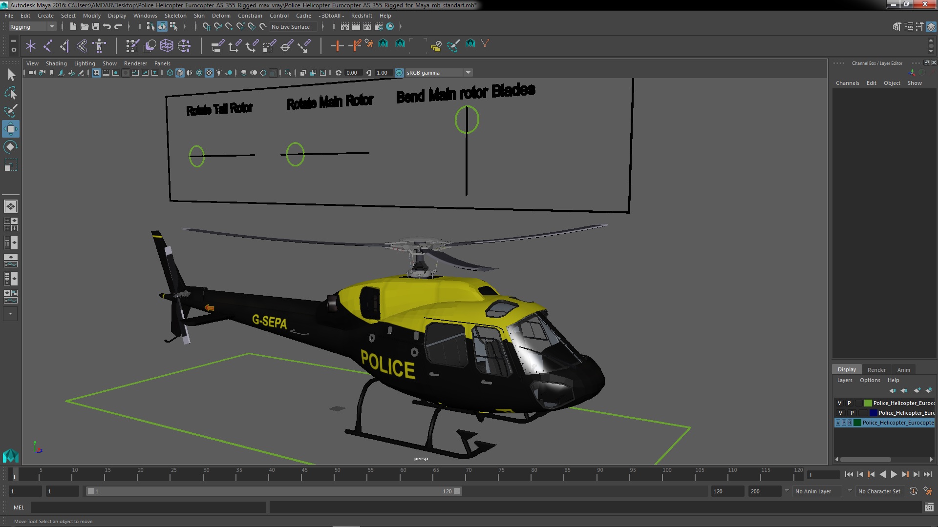Open the Skeleton menu
Screen dimensions: 938x527
pyautogui.click(x=175, y=16)
